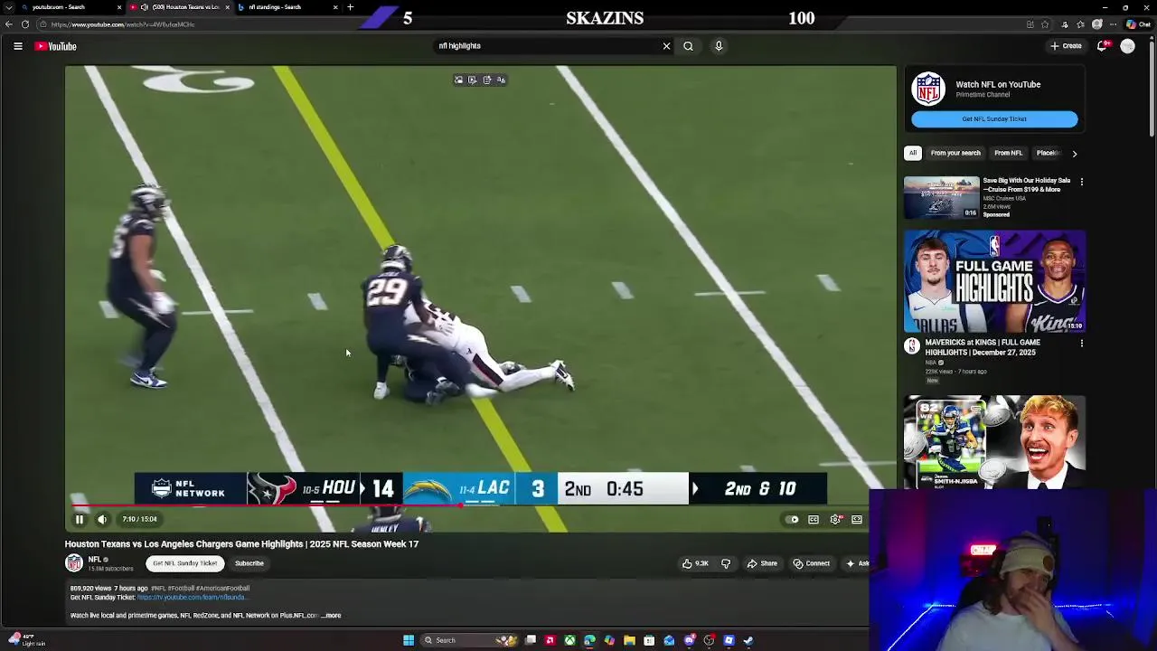Open options for MSC Cruises sponsored ad

pyautogui.click(x=1081, y=182)
